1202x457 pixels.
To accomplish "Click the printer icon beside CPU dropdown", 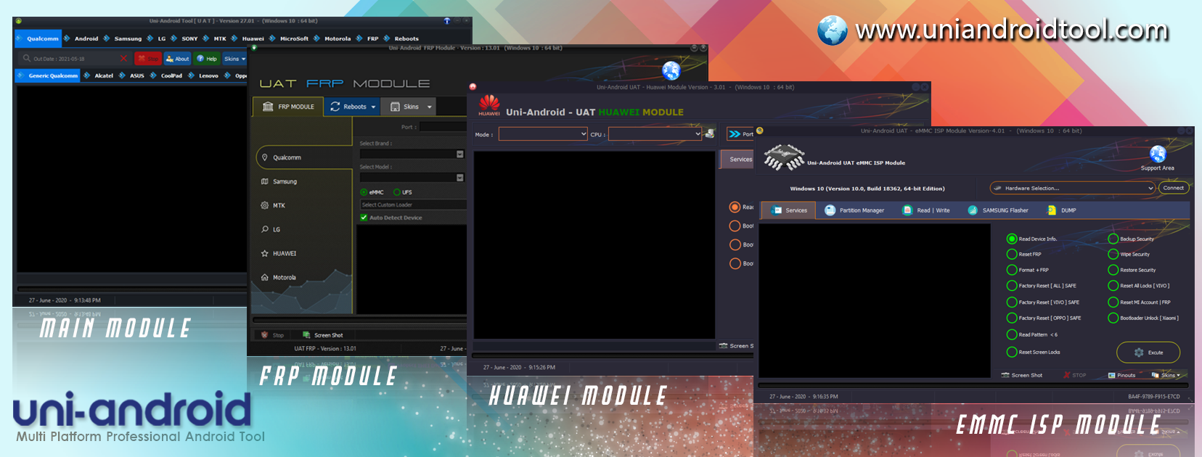I will (710, 133).
